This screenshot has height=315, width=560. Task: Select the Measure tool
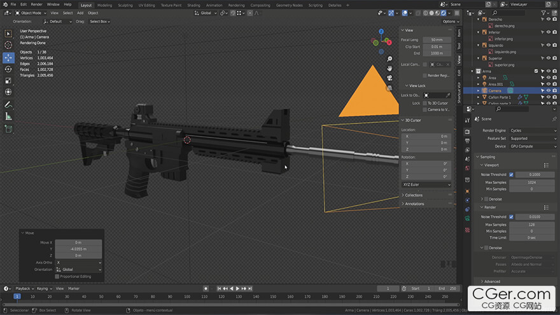(8, 116)
